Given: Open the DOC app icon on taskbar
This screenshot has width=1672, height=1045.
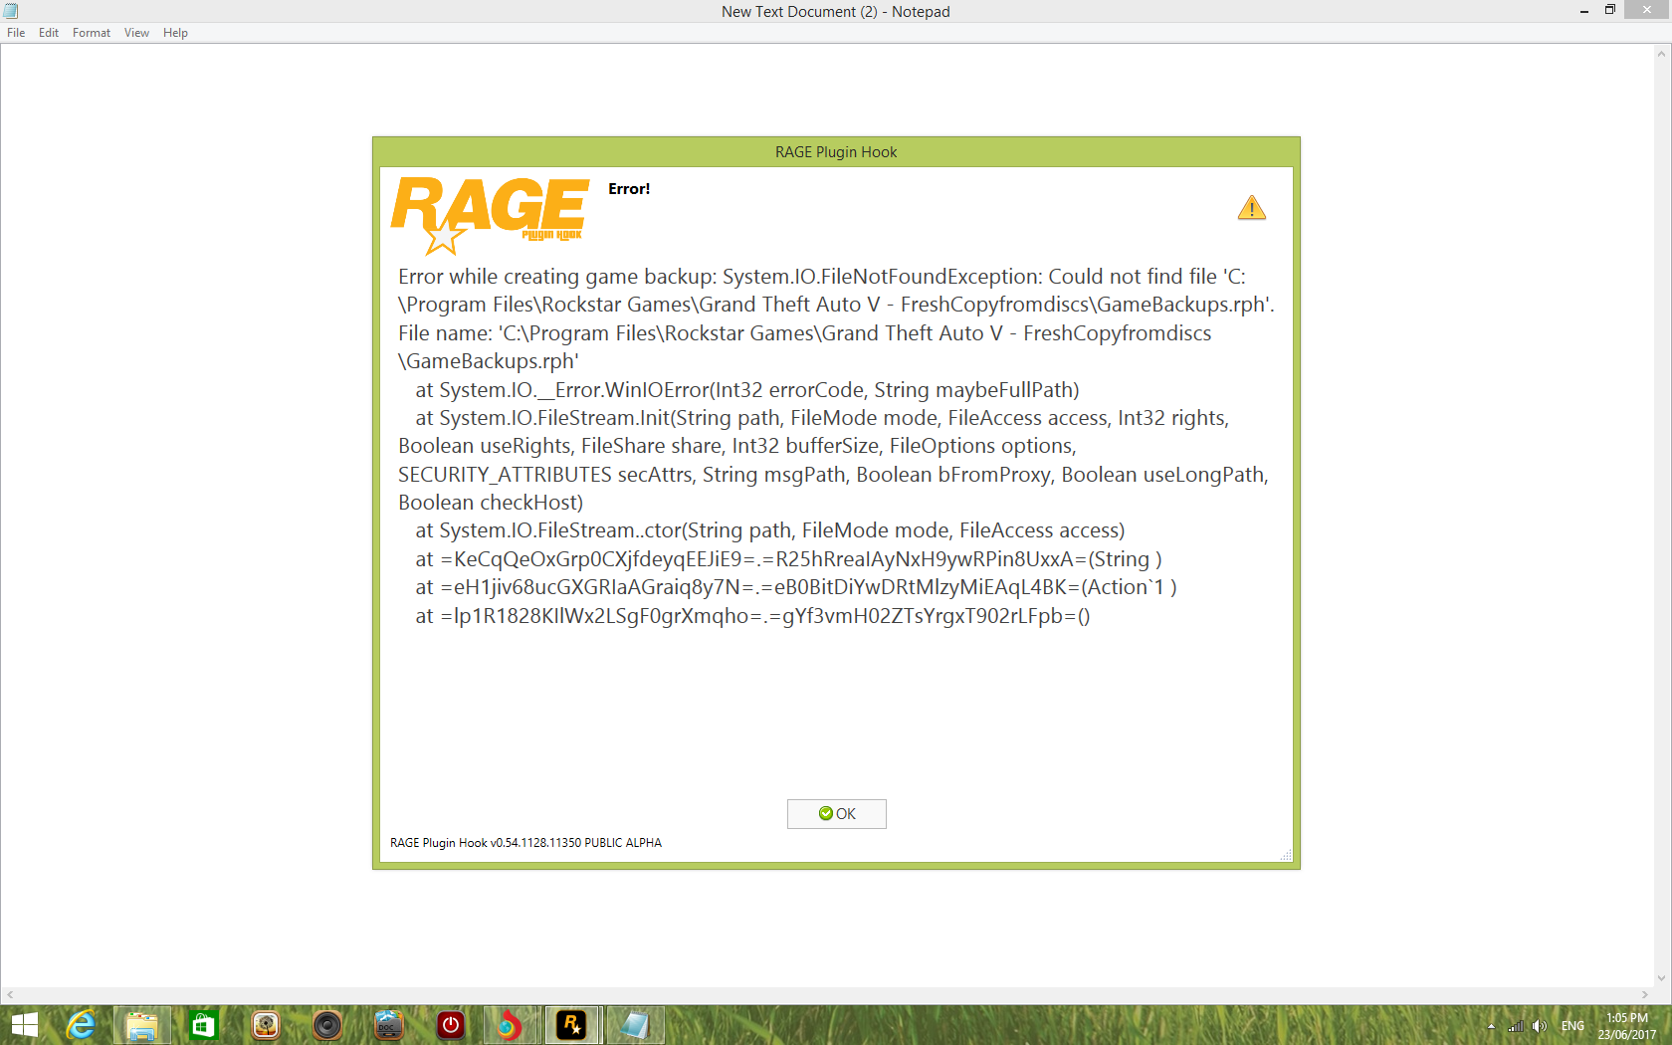Looking at the screenshot, I should click(388, 1025).
